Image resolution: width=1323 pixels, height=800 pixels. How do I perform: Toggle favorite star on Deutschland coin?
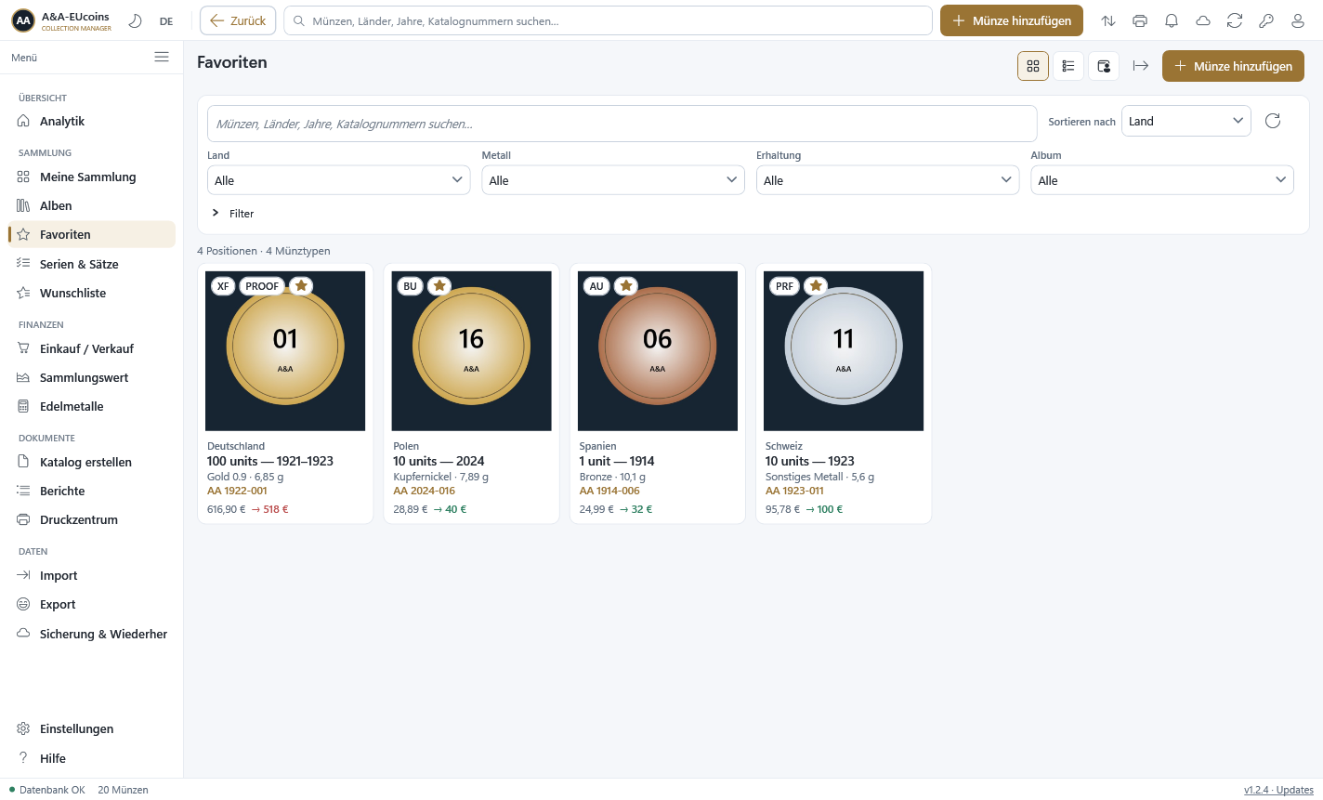point(301,286)
